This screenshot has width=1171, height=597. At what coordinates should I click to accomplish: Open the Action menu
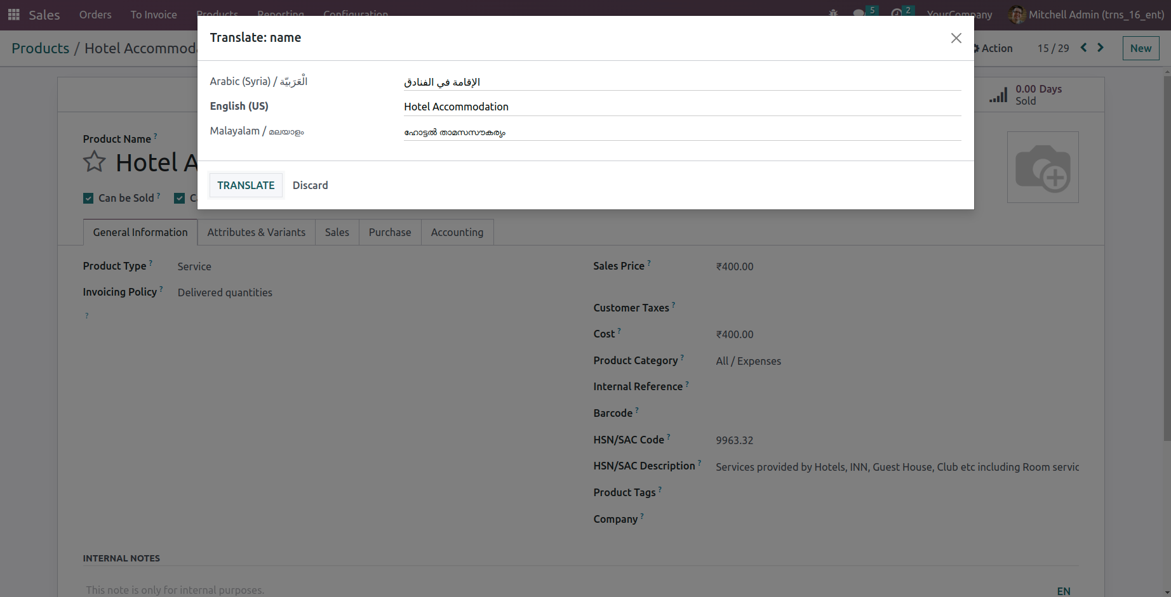994,48
